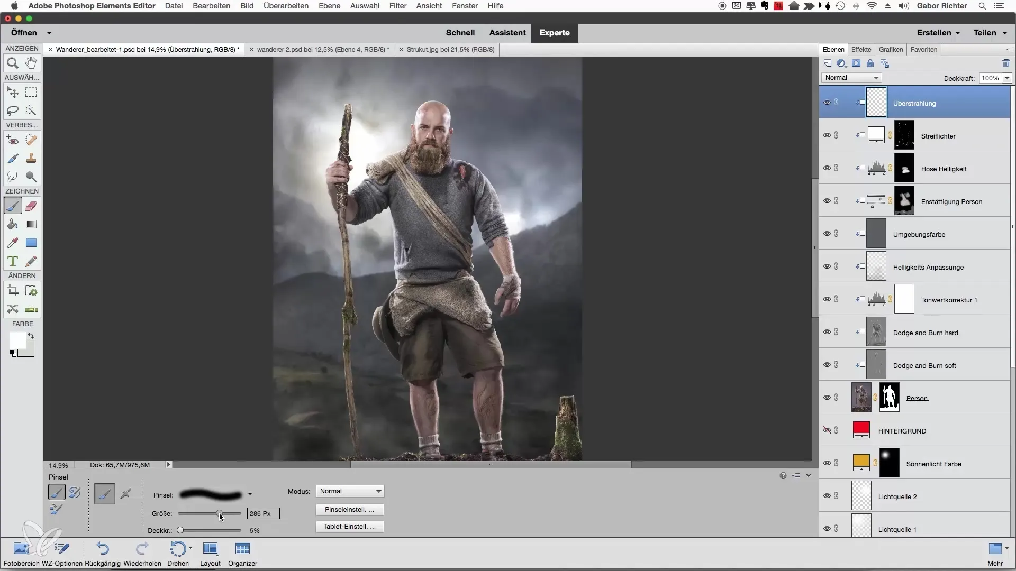Select the Eraser tool
Image resolution: width=1016 pixels, height=571 pixels.
coord(31,206)
